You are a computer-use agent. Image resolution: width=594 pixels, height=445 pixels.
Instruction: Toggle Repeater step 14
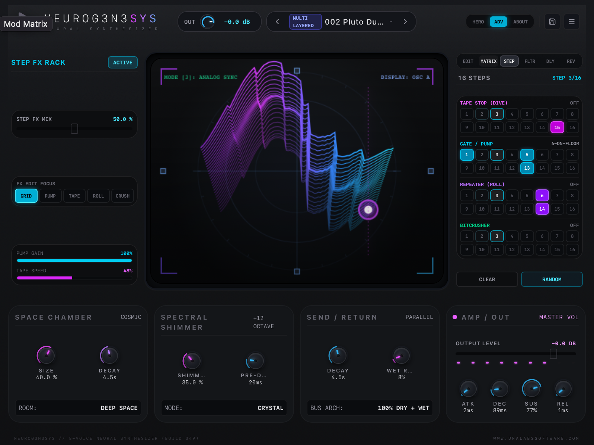[542, 209]
